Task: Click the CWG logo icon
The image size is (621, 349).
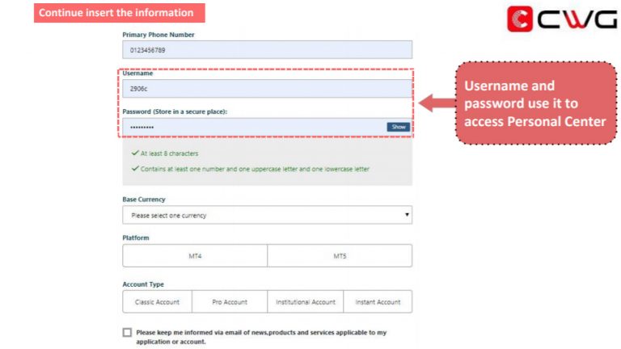Action: (519, 19)
